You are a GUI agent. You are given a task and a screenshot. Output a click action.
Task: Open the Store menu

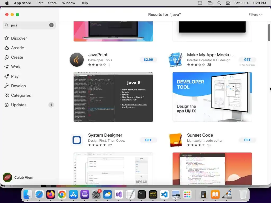click(x=52, y=3)
